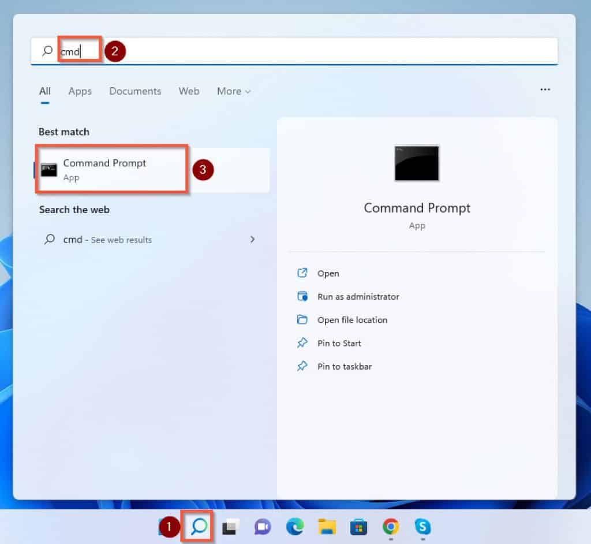Image resolution: width=591 pixels, height=544 pixels.
Task: Open File Explorer from the taskbar
Action: coord(327,527)
